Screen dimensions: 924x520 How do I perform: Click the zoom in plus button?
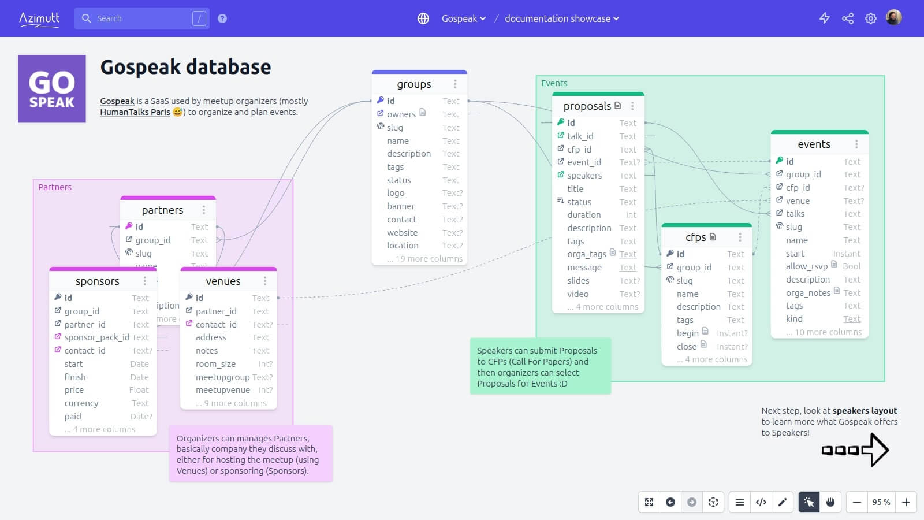(x=906, y=502)
